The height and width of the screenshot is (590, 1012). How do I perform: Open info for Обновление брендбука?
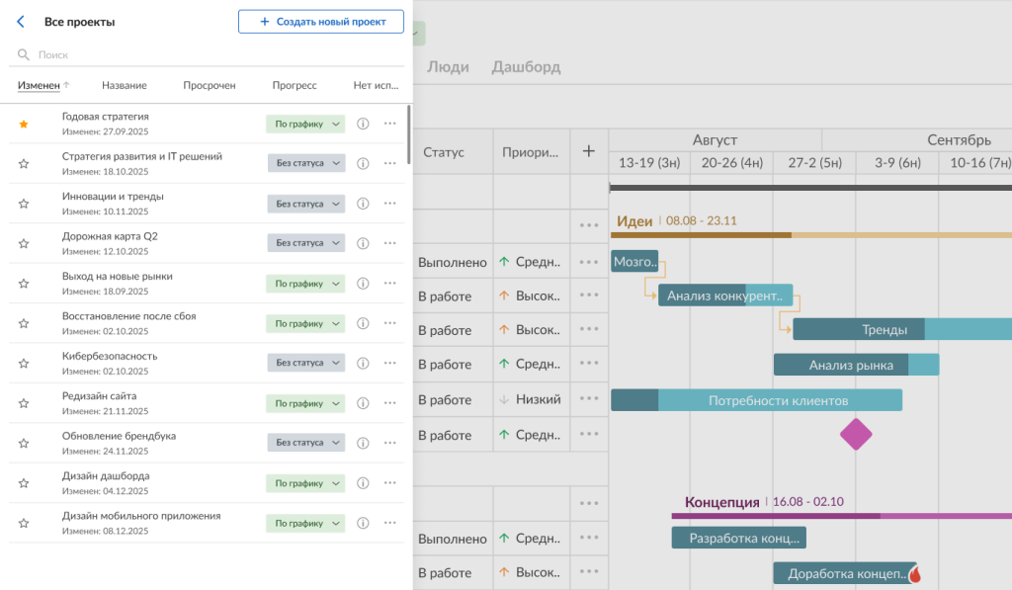tap(363, 443)
